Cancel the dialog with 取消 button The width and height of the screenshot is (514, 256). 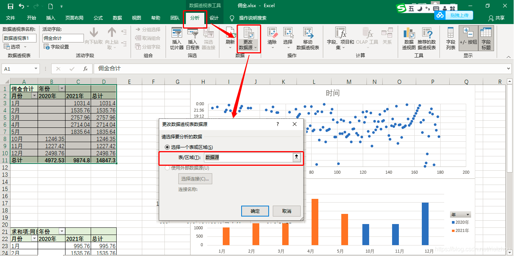(x=287, y=211)
